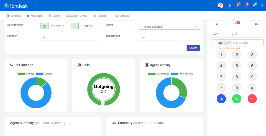Toggle the Average legend in Call Duration chart
Screen dimensions: 266x136
point(26,74)
